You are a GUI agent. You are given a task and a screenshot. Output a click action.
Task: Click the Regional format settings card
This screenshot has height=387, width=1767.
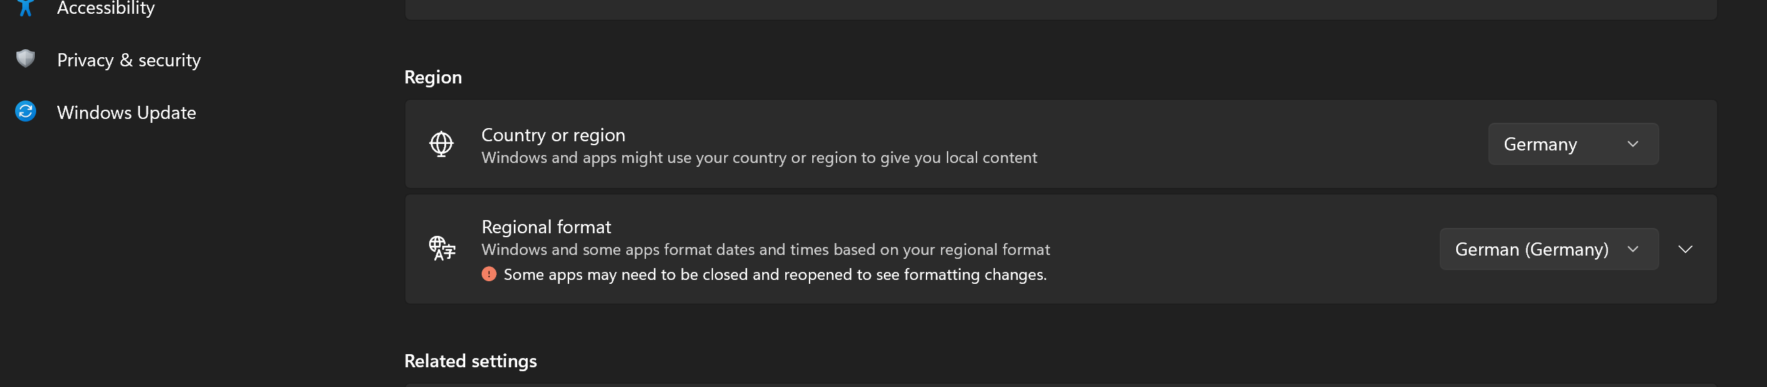pos(892,249)
